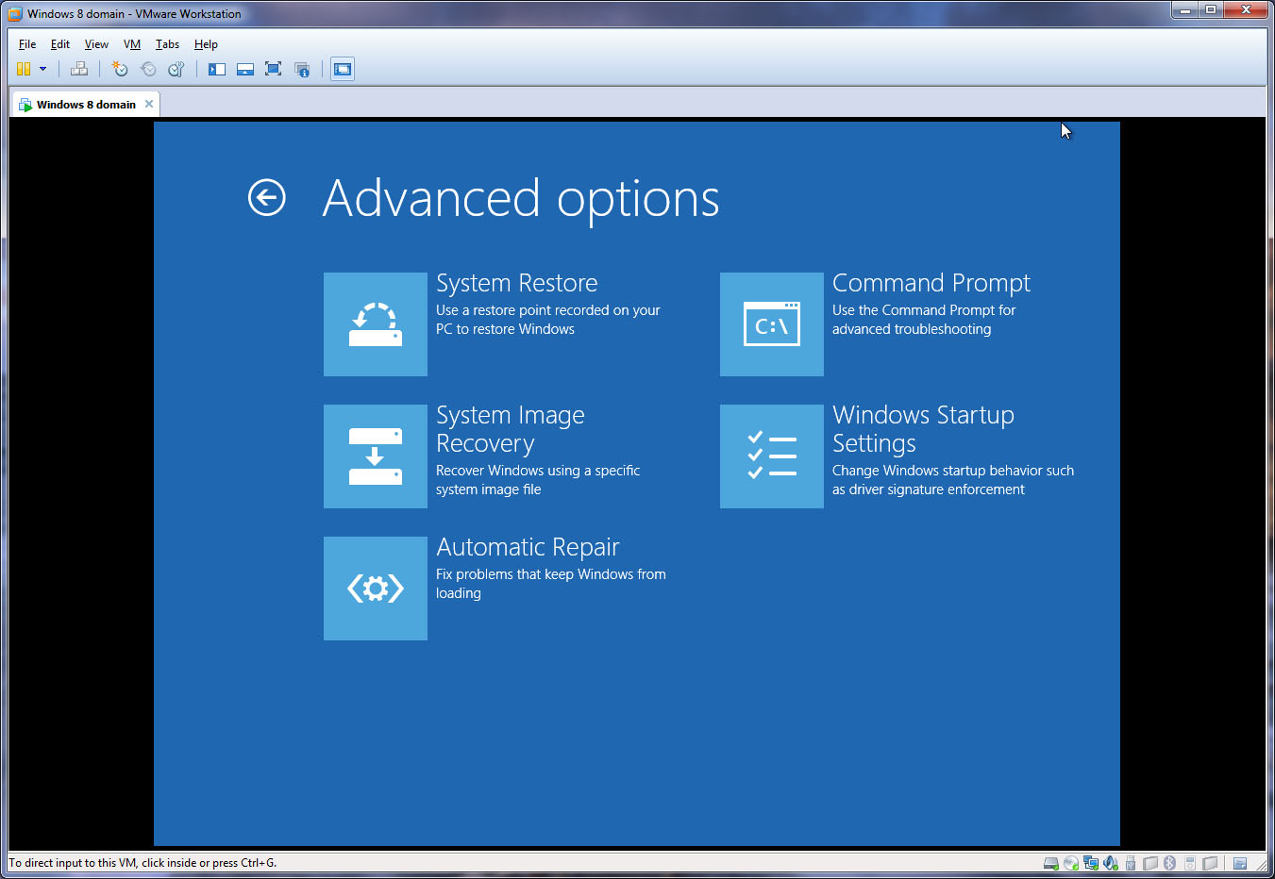Click the hard disk status icon

(1051, 863)
